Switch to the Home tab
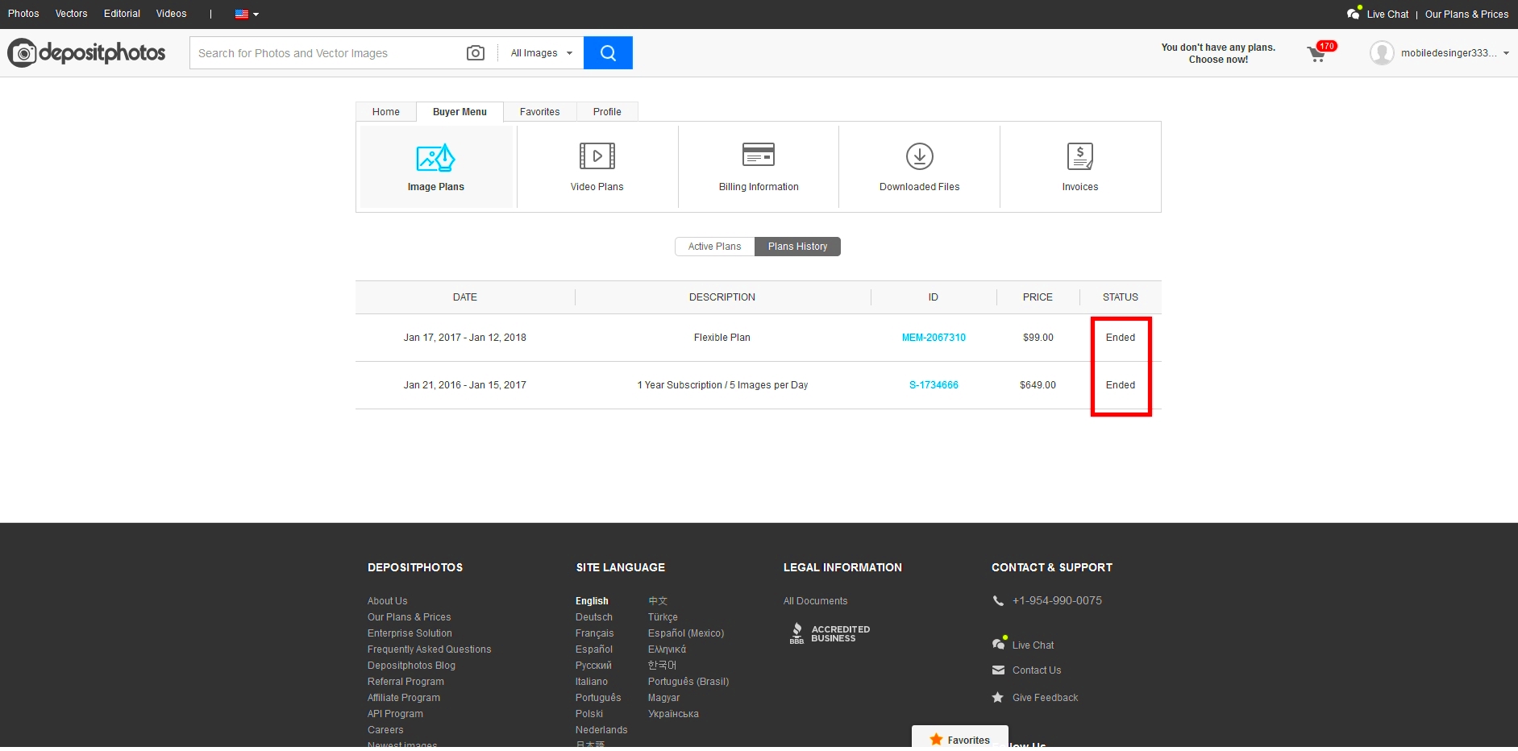 [386, 112]
